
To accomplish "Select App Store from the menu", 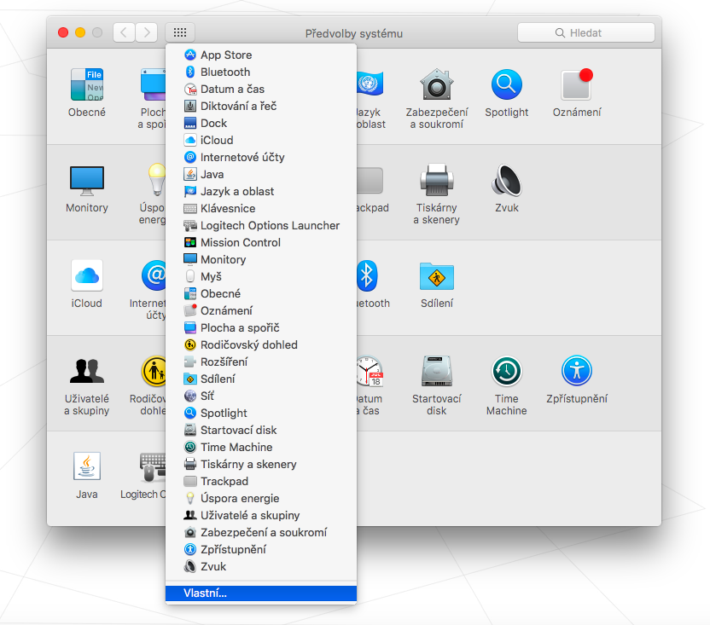I will (261, 55).
